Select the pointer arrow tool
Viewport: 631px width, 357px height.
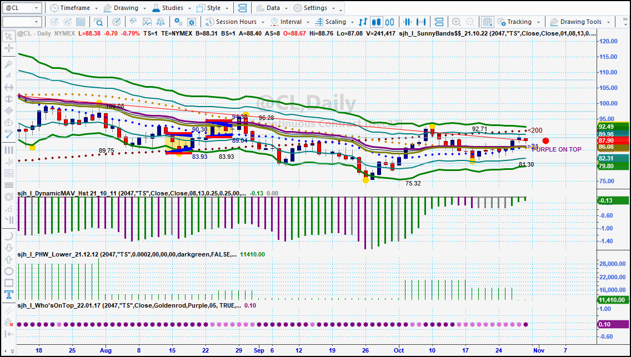8,37
